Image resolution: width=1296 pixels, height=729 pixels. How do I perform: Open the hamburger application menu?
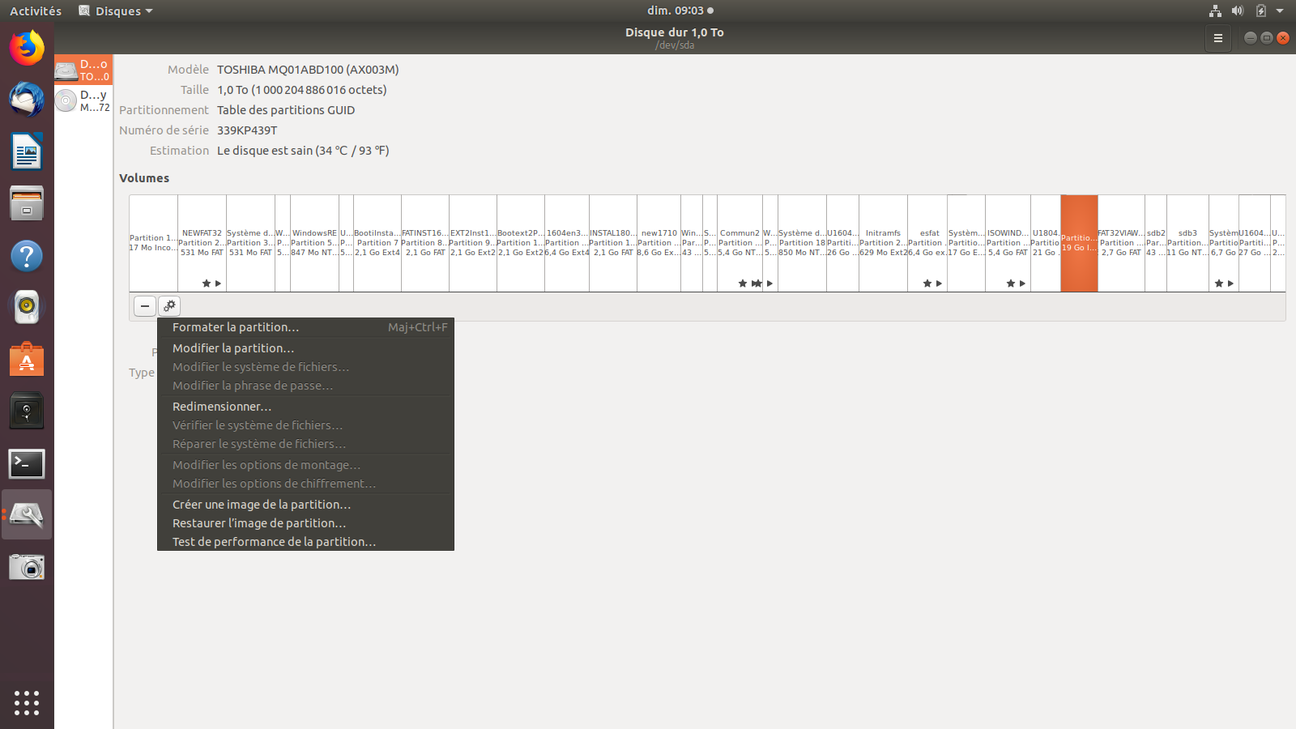(1217, 38)
